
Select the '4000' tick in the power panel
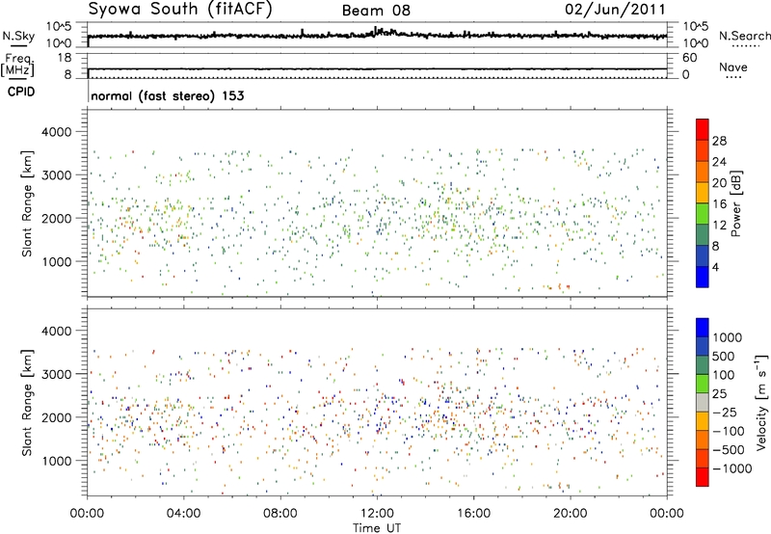point(57,132)
